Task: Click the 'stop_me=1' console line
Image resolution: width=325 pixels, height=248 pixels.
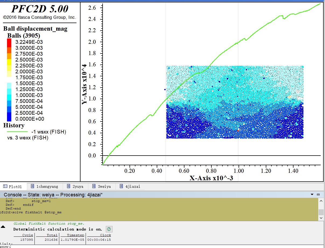Action: [41, 201]
